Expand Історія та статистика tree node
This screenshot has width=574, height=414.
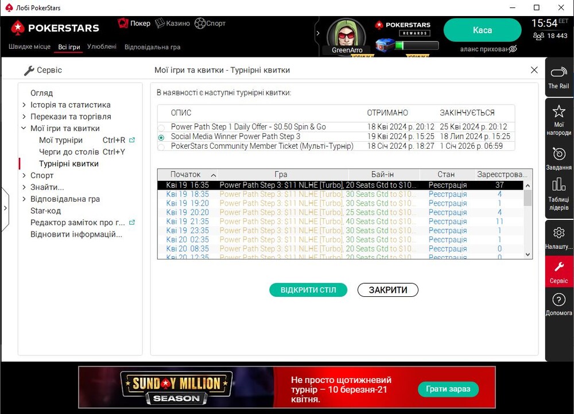(x=24, y=105)
